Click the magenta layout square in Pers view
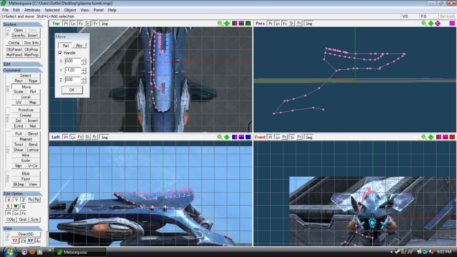 pyautogui.click(x=452, y=23)
